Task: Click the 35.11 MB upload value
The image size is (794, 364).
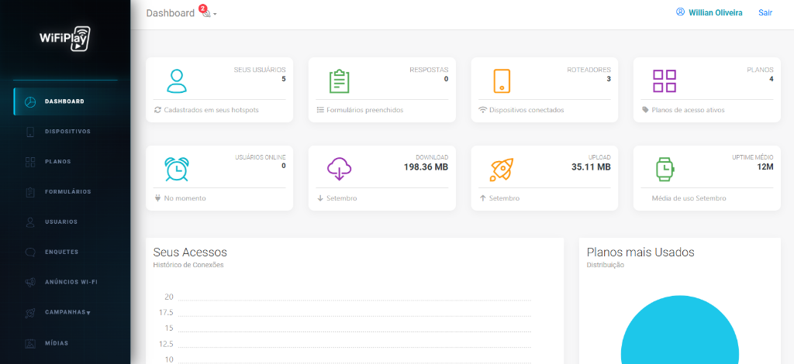Action: click(591, 167)
